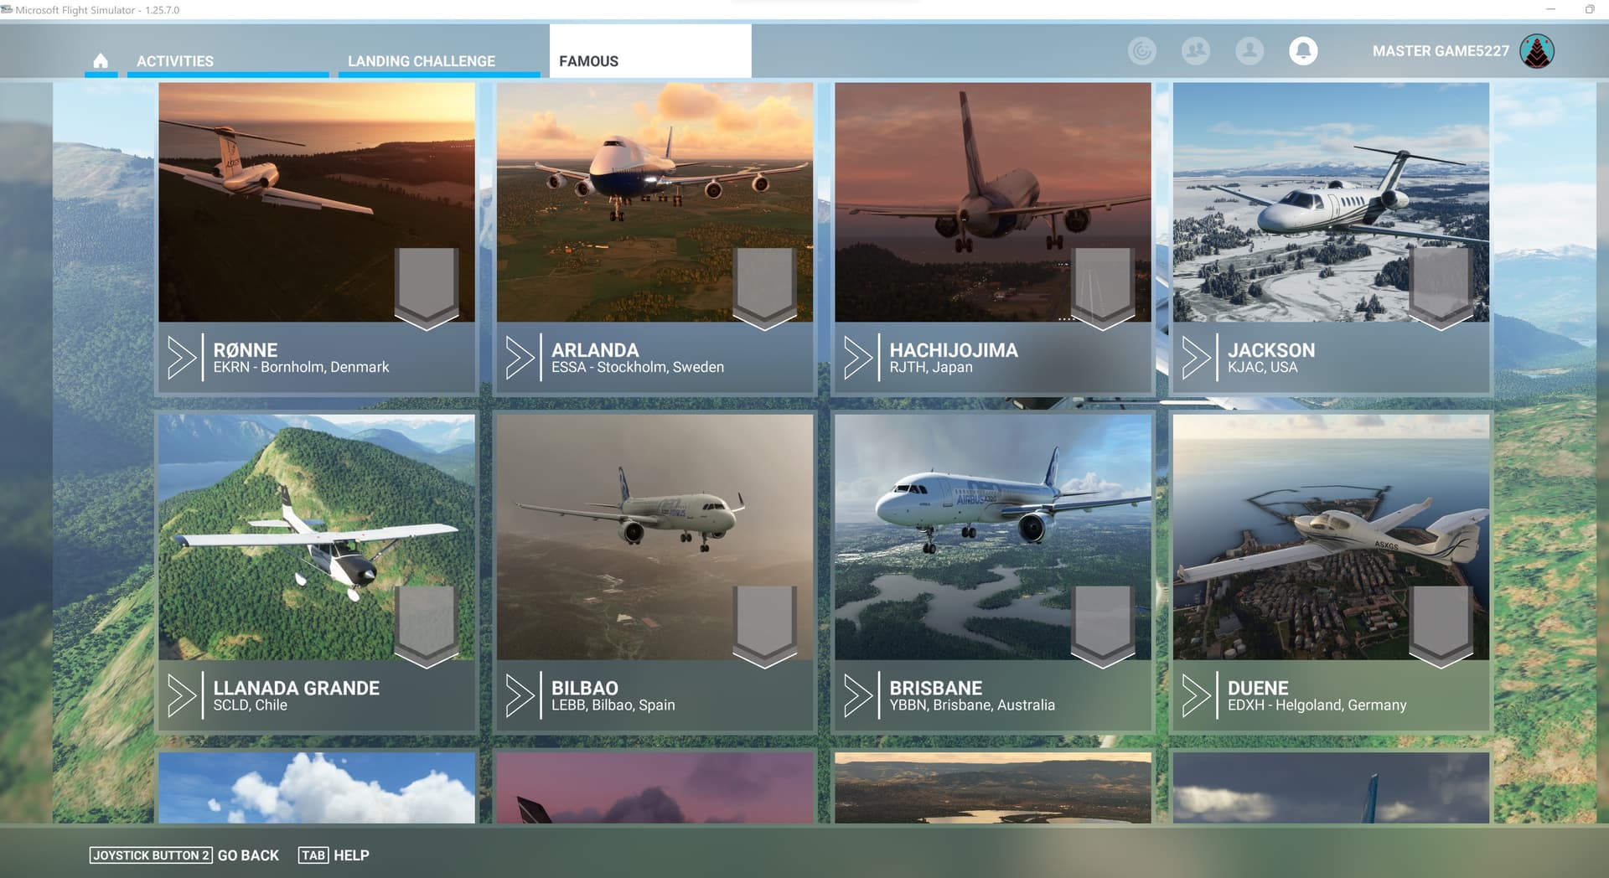The height and width of the screenshot is (878, 1609).
Task: Select the JACKSON title text
Action: tap(1271, 350)
